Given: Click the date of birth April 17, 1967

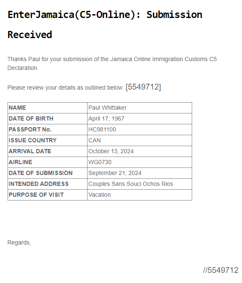Looking at the screenshot, I should [106, 118].
